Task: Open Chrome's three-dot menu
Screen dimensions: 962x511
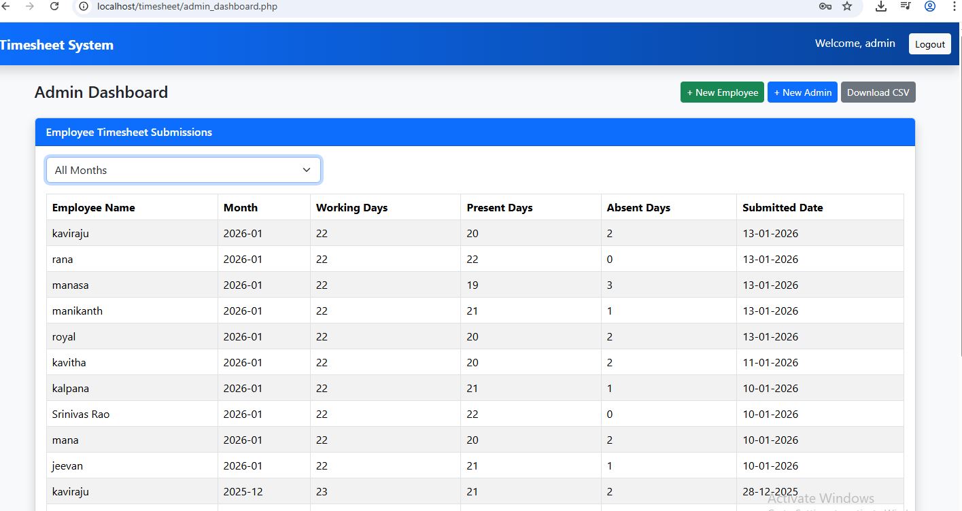Action: click(x=954, y=6)
